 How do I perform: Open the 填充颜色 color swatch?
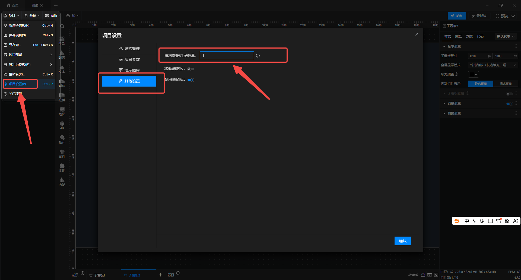(x=473, y=74)
